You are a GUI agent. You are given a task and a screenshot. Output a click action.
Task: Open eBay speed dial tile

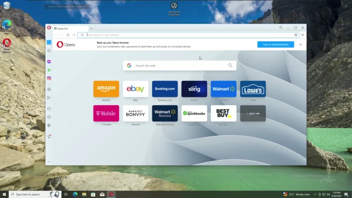pos(136,89)
